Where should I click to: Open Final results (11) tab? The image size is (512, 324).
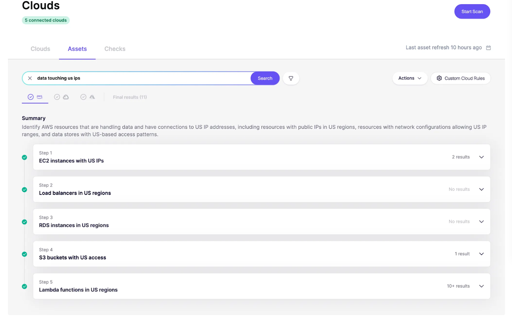[130, 97]
